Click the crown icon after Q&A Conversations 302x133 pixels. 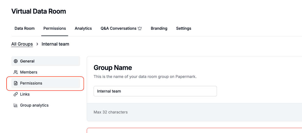point(140,28)
